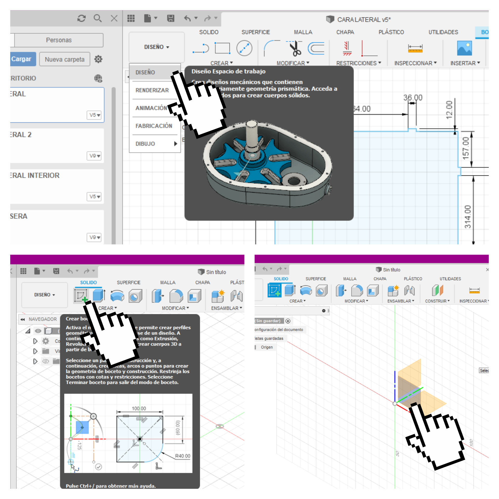499x499 pixels.
Task: Click the Joint icon in bottom-right window
Action: (x=409, y=290)
